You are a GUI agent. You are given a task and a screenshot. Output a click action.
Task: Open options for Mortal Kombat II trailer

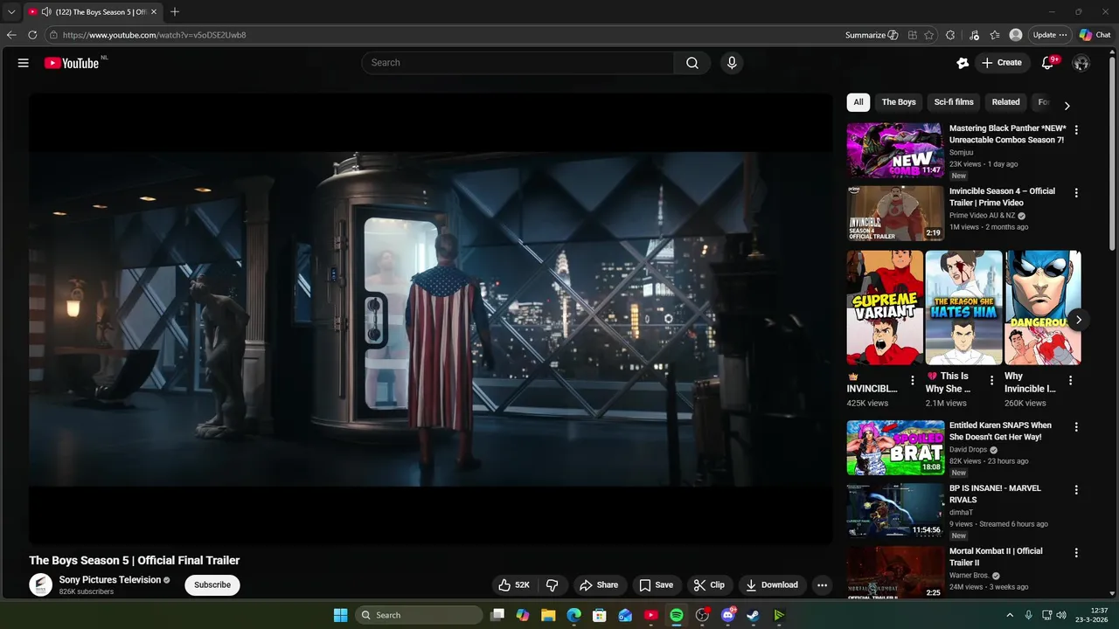tap(1076, 553)
